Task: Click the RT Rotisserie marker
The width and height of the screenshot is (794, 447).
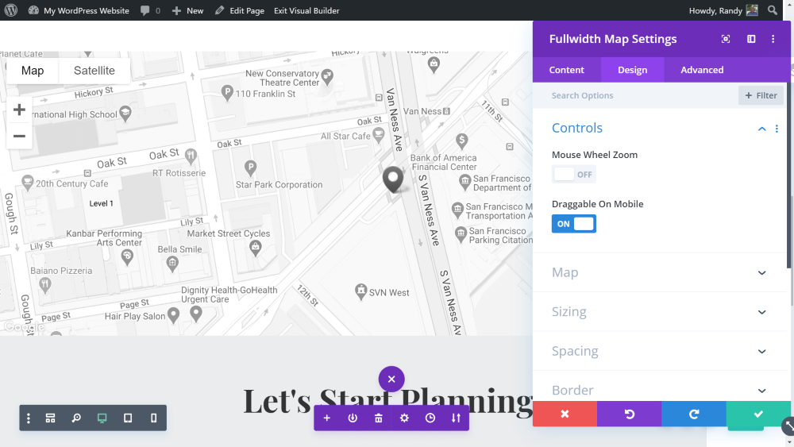Action: pyautogui.click(x=191, y=156)
